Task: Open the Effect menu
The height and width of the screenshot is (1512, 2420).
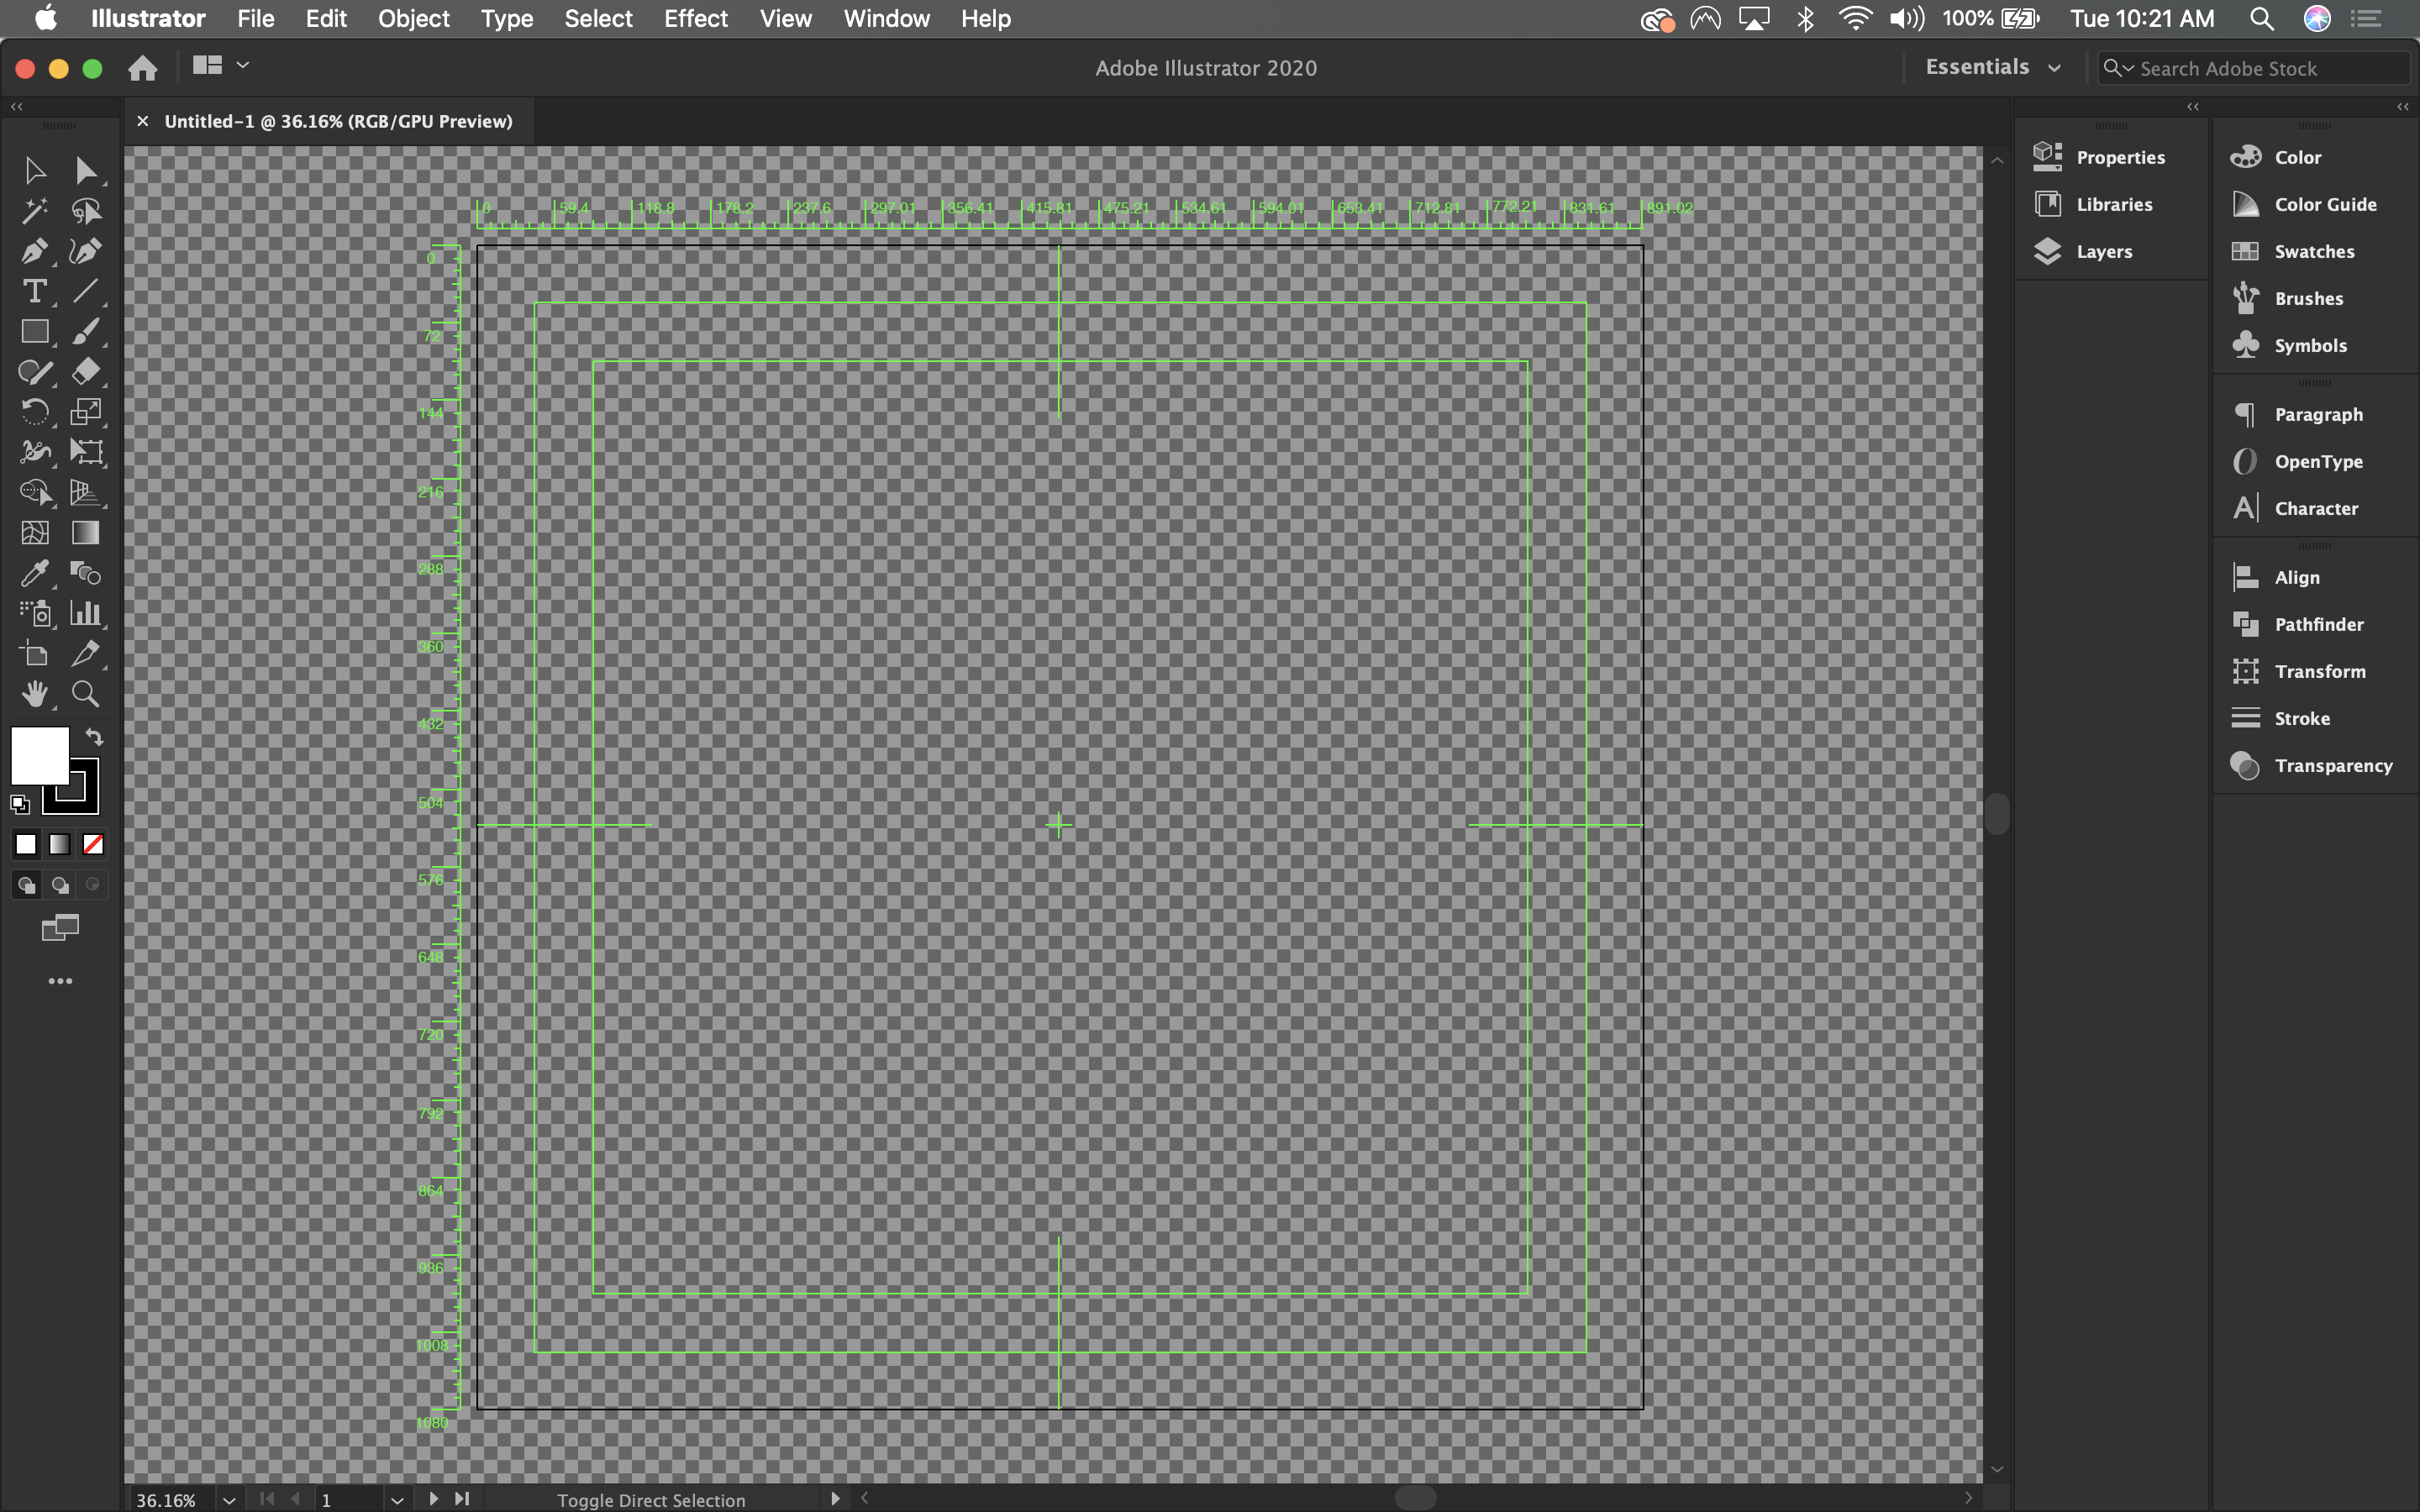Action: 695,18
